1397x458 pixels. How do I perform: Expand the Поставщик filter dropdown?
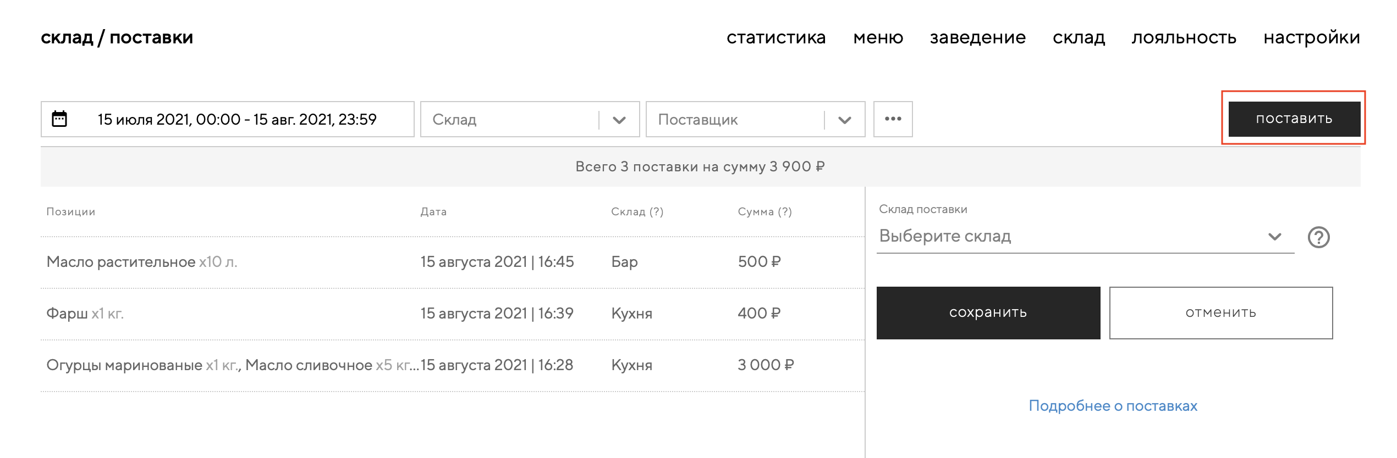pos(845,120)
